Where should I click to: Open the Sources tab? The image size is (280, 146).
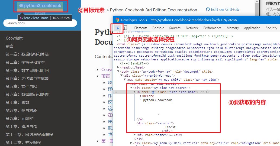pos(175,28)
